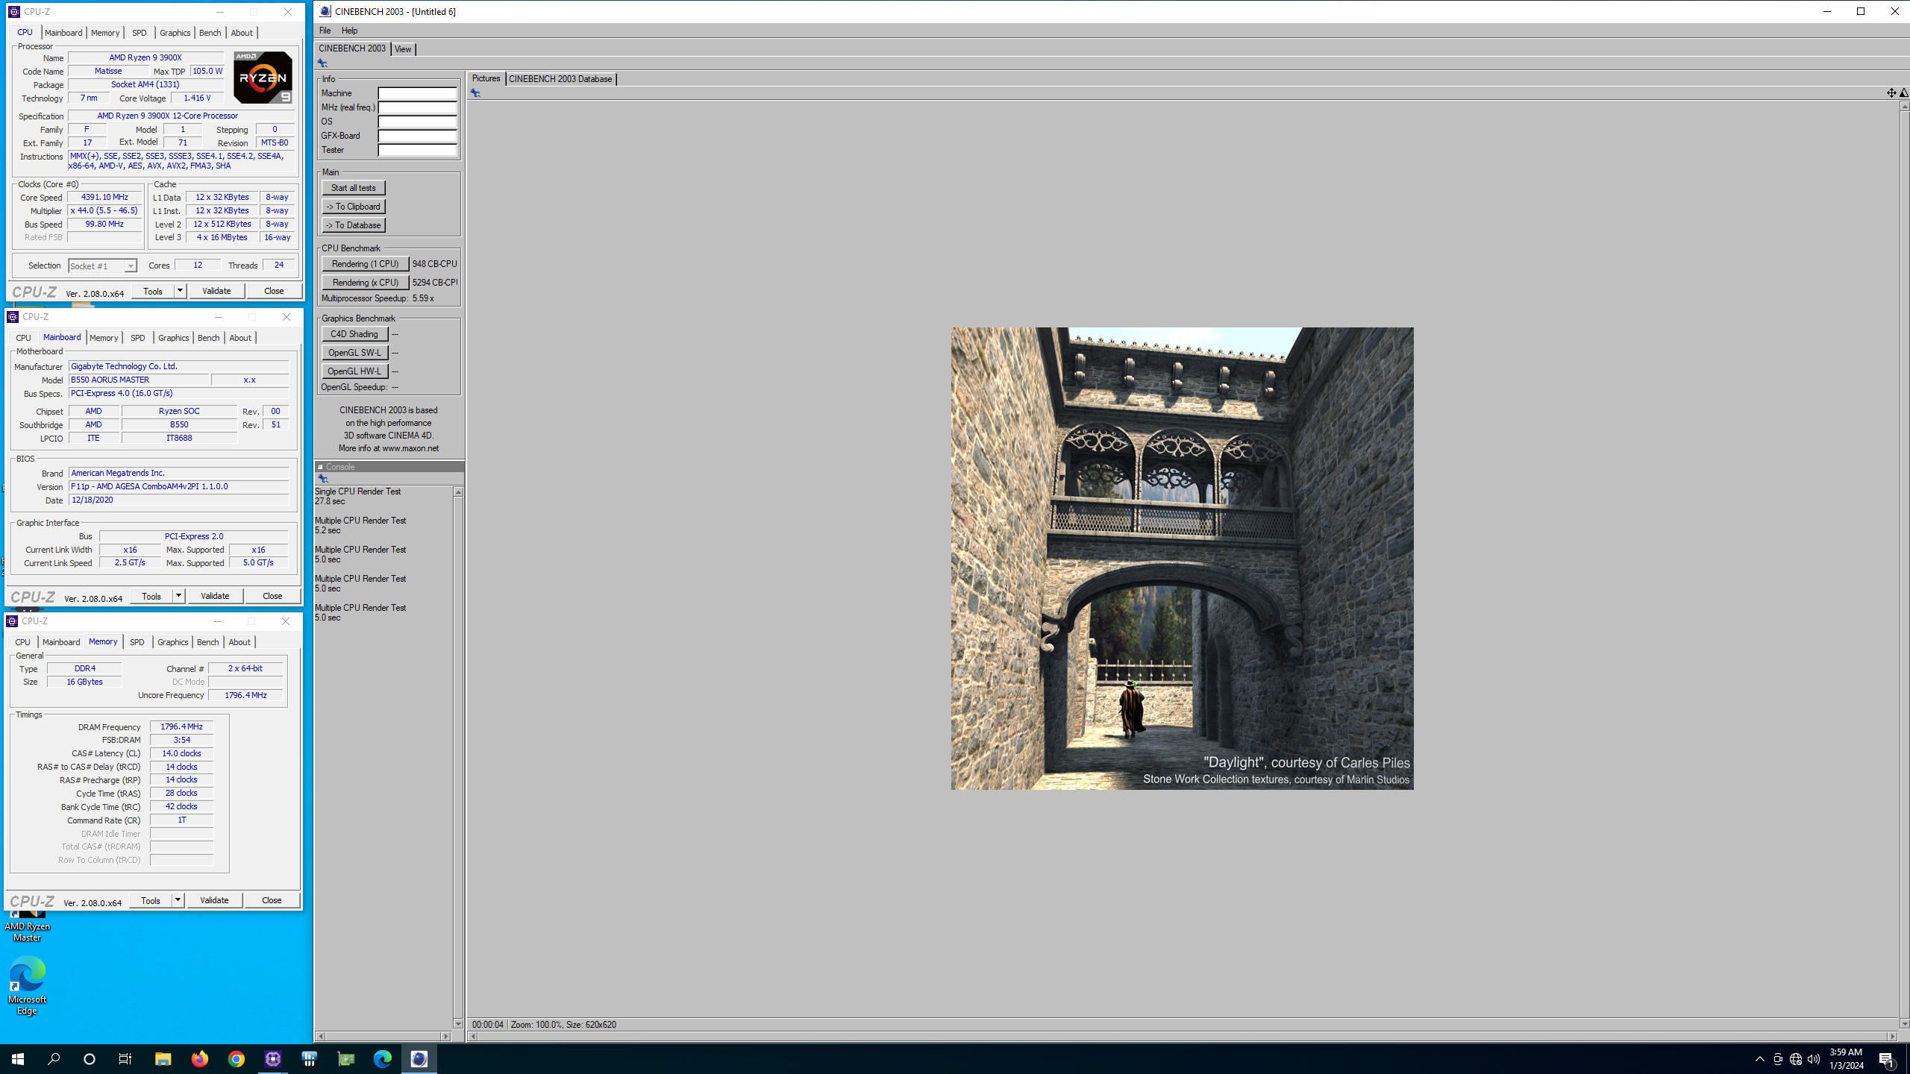Viewport: 1910px width, 1074px height.
Task: Launch Firefox from the taskbar
Action: coord(199,1058)
